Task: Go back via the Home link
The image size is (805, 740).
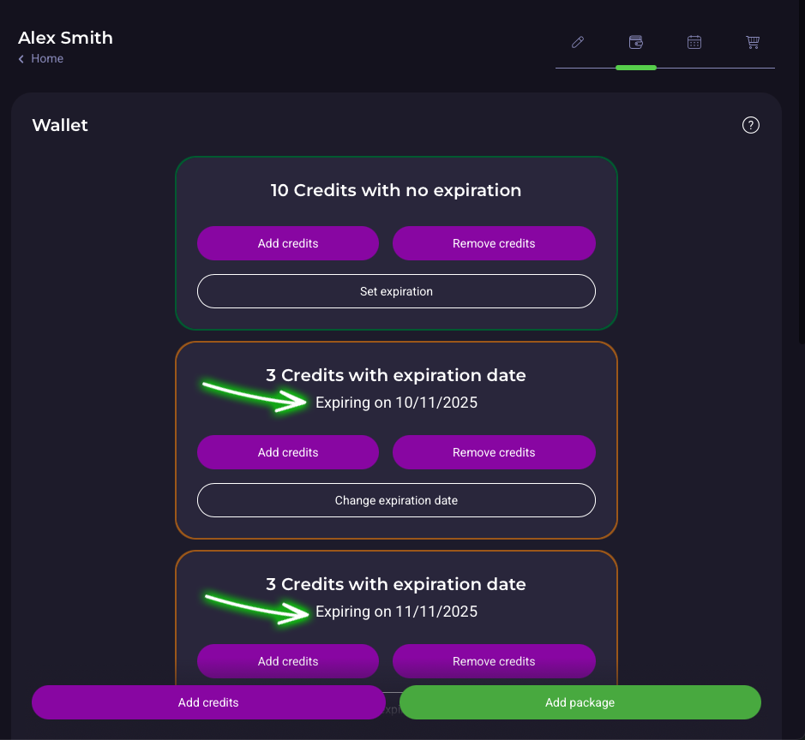Action: pyautogui.click(x=47, y=58)
